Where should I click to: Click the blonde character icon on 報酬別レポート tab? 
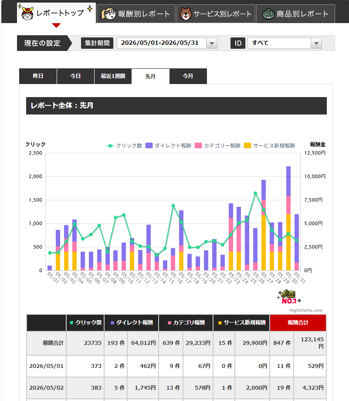pyautogui.click(x=108, y=14)
